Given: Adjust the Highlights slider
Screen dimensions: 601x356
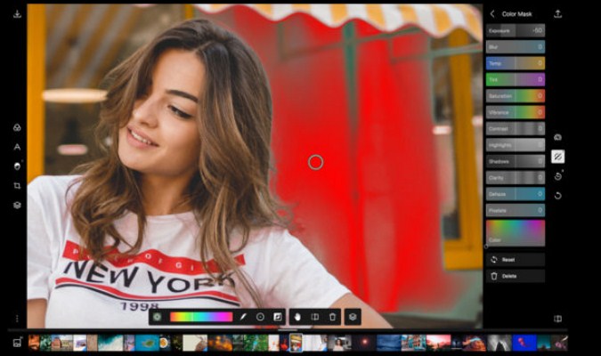Looking at the screenshot, I should [516, 145].
